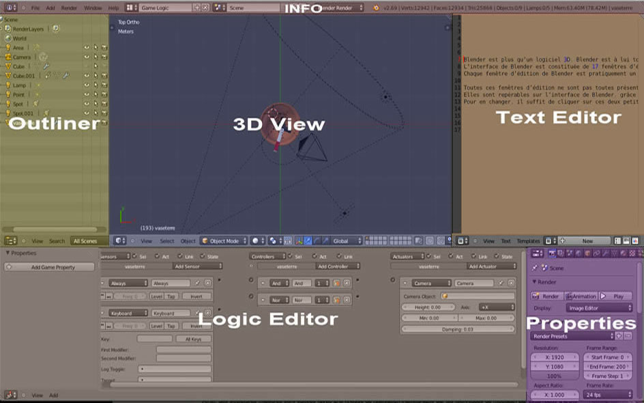
Task: Select the Constraints chain-link tab icon
Action: [596, 253]
